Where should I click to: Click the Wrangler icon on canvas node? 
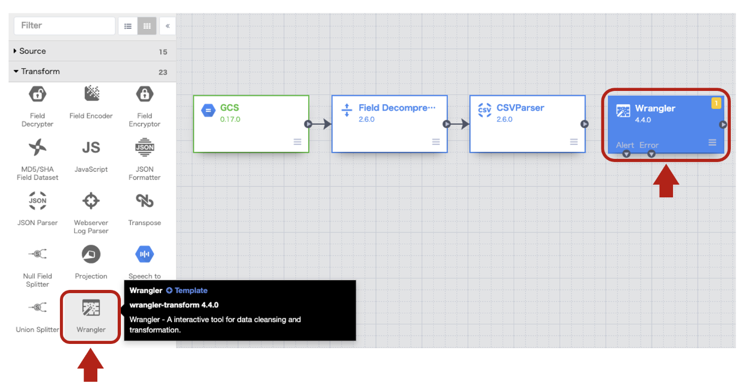tap(623, 111)
